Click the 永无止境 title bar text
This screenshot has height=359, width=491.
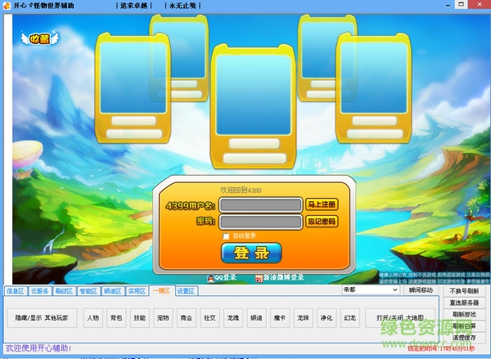coord(182,6)
